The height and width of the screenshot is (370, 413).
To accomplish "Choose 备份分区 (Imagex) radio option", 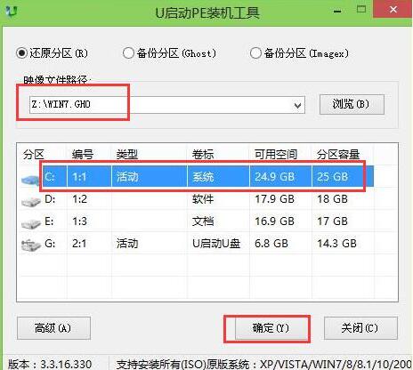I will tap(255, 53).
